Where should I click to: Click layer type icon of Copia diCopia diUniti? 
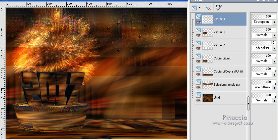click(198, 69)
